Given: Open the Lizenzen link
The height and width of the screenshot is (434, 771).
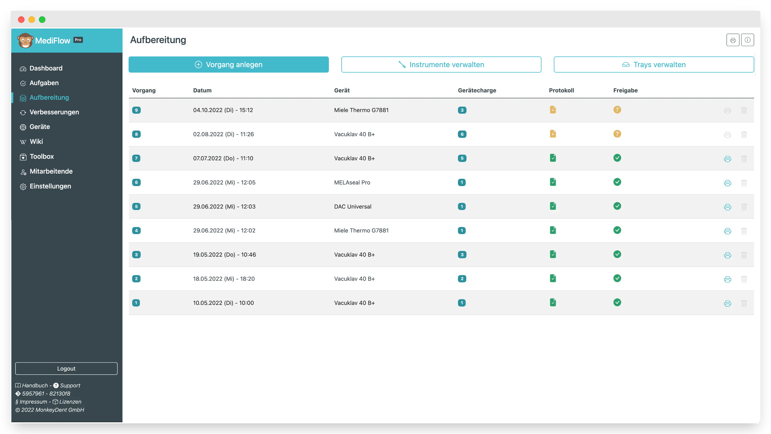Looking at the screenshot, I should tap(67, 401).
